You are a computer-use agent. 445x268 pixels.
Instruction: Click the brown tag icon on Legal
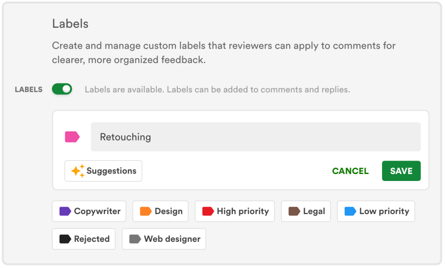click(x=294, y=211)
